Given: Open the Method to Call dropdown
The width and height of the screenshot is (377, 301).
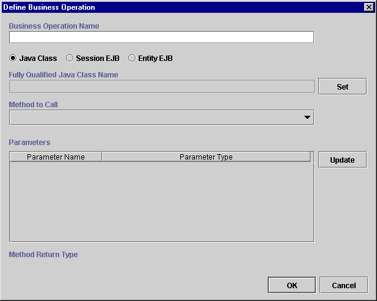Looking at the screenshot, I should coord(161,118).
